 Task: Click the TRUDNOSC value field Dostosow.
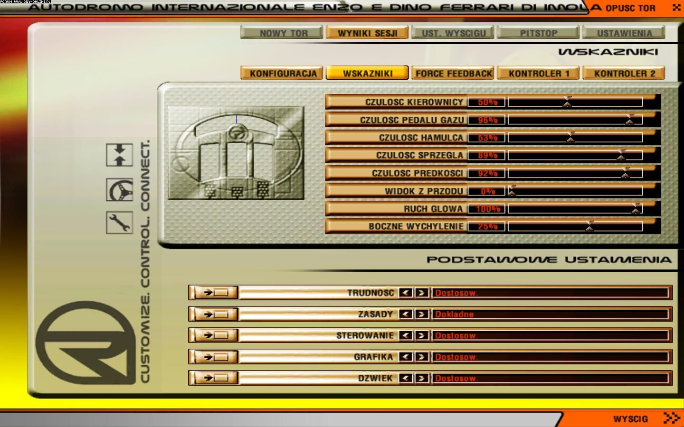[x=550, y=293]
